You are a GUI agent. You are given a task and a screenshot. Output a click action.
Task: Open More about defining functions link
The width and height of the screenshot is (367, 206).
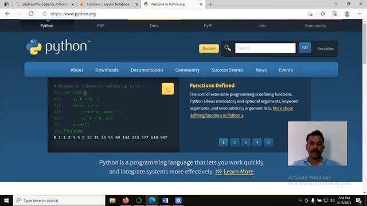click(x=241, y=112)
